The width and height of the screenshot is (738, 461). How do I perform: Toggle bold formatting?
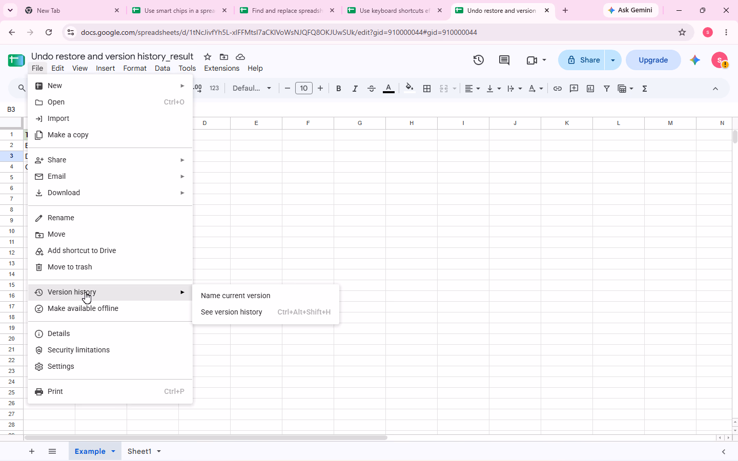338,89
